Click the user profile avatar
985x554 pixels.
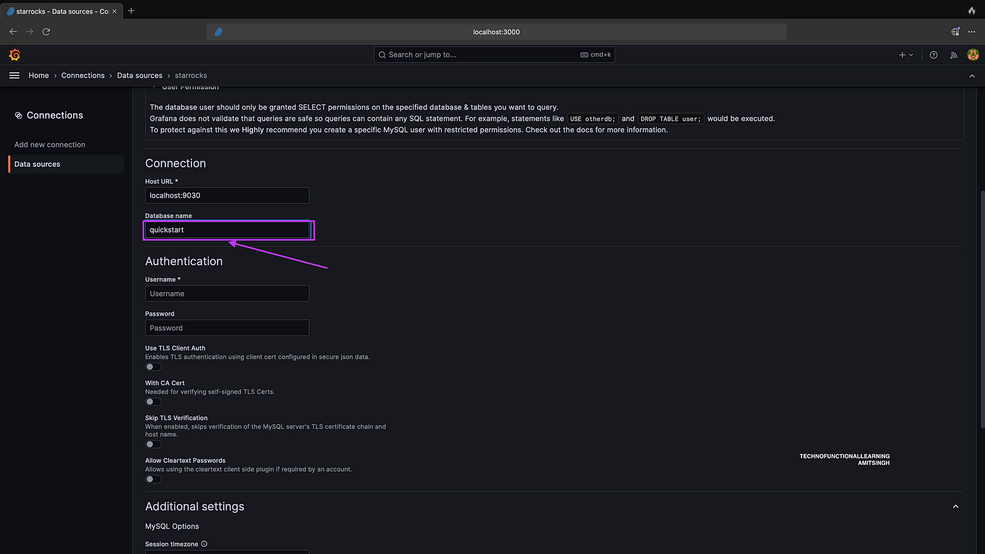pos(973,55)
